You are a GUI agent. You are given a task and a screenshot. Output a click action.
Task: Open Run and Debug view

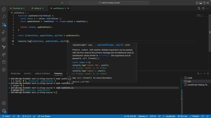tap(4, 32)
